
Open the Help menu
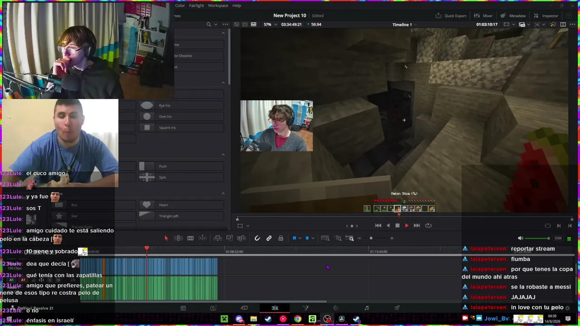click(x=237, y=5)
